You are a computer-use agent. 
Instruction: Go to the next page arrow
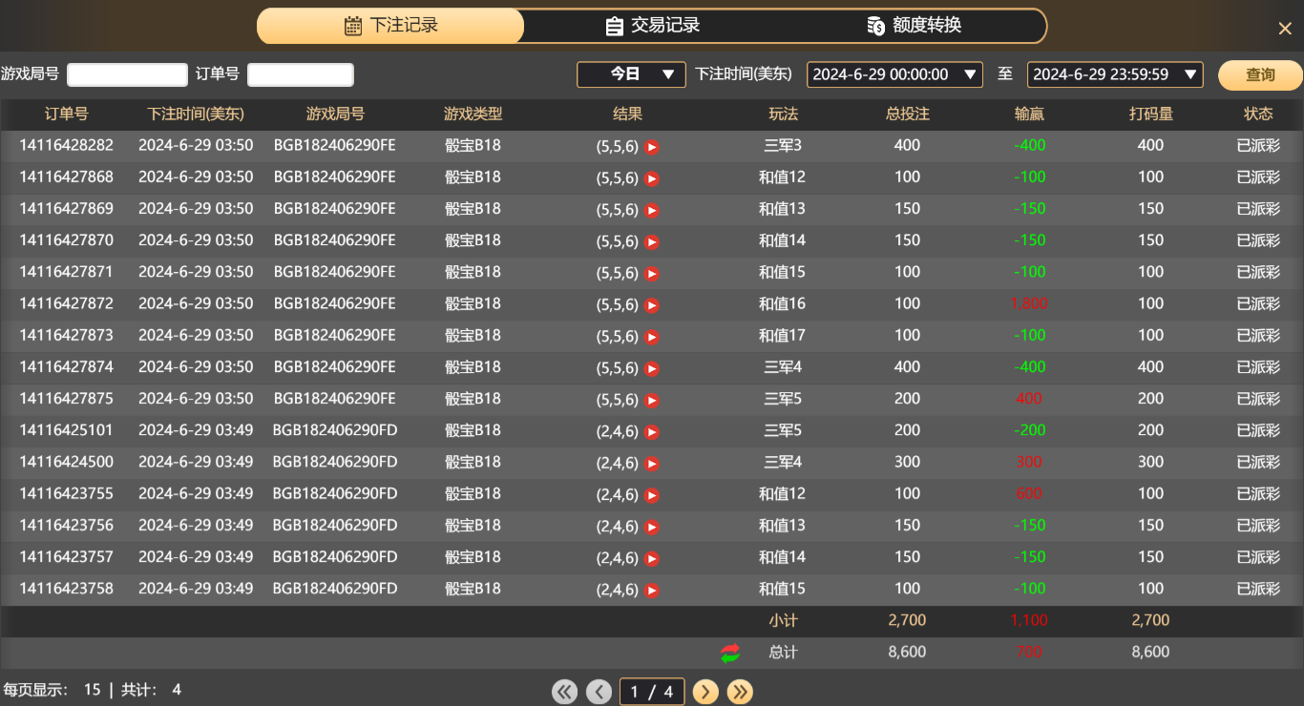pyautogui.click(x=705, y=692)
